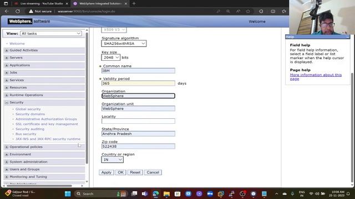Minimize the Help panel
This screenshot has height=199, width=355.
(348, 37)
